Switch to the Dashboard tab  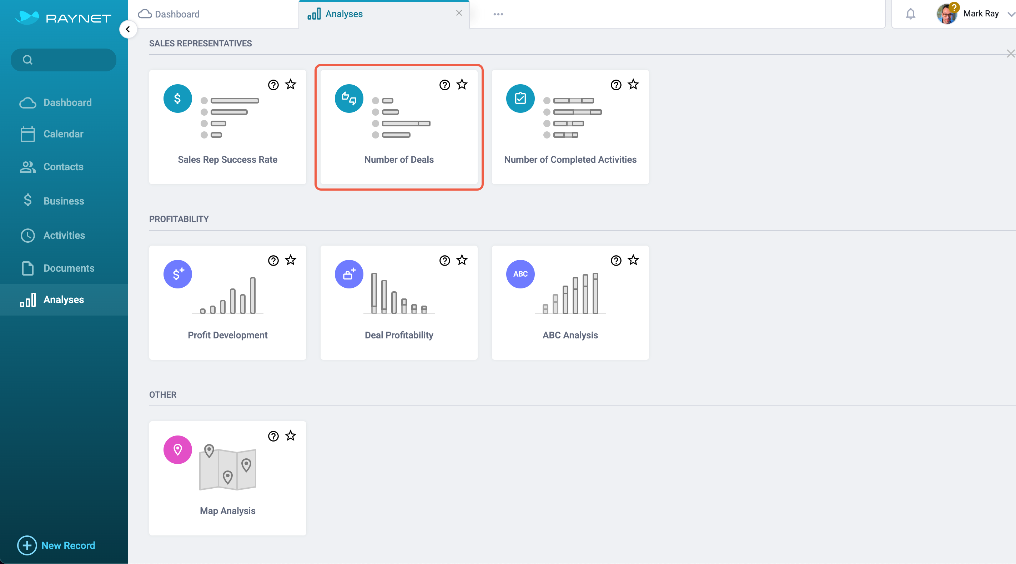coord(169,14)
